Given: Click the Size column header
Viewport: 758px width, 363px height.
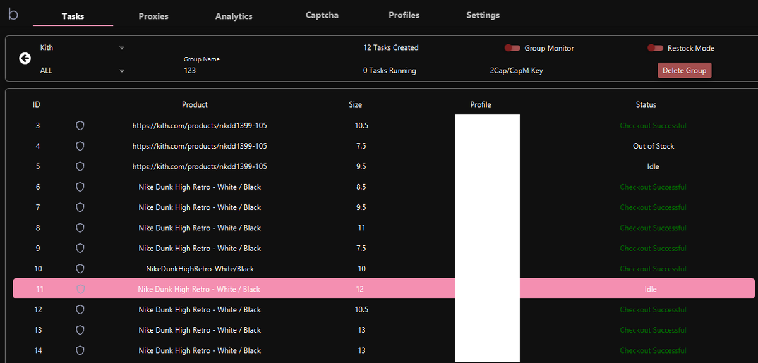Looking at the screenshot, I should pyautogui.click(x=356, y=105).
